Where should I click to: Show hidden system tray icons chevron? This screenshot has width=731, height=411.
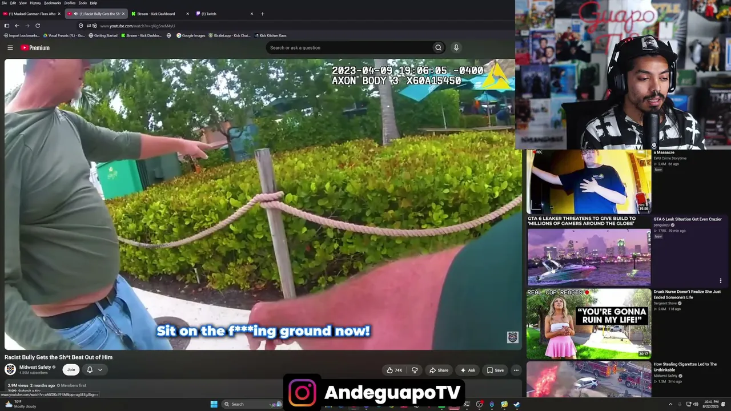click(670, 404)
